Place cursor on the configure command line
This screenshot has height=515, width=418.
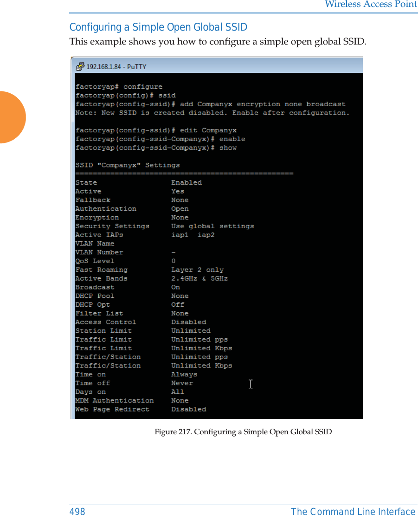click(119, 86)
